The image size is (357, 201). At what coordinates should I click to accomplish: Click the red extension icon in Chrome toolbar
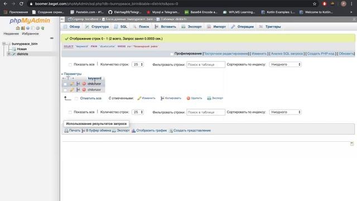325,4
